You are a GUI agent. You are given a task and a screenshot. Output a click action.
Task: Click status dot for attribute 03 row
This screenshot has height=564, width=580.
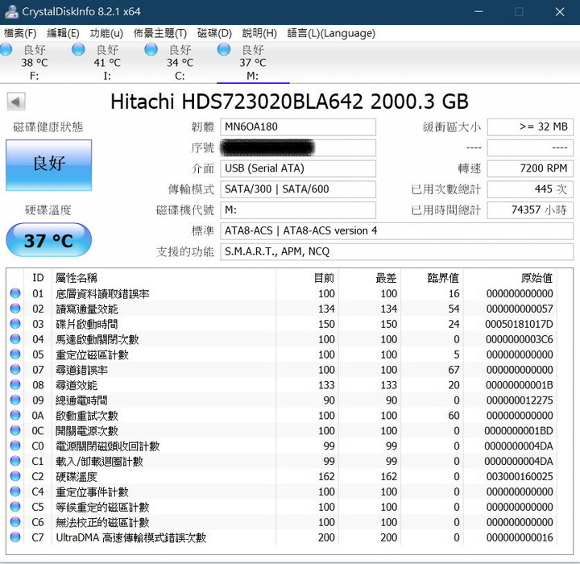coord(15,324)
